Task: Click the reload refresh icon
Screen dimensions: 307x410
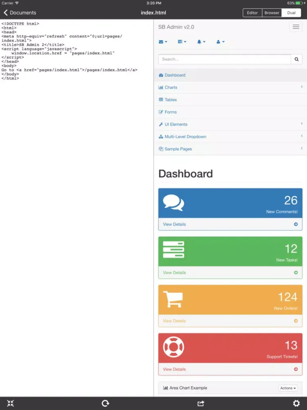Action: click(106, 403)
